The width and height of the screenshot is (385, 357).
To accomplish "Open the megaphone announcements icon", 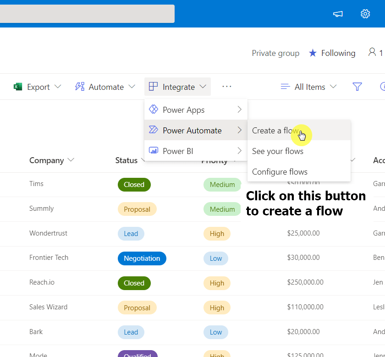I will tap(338, 14).
